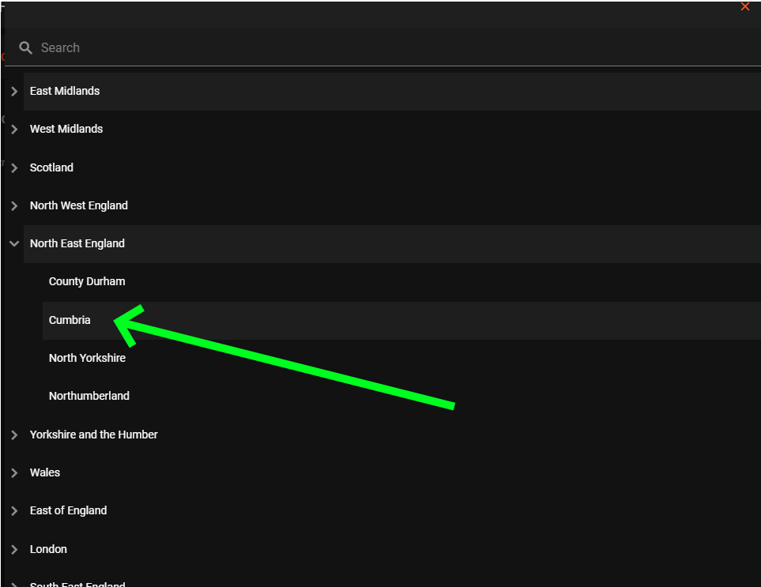This screenshot has width=761, height=587.
Task: Expand Yorkshire and the Humber chevron
Action: pos(14,435)
